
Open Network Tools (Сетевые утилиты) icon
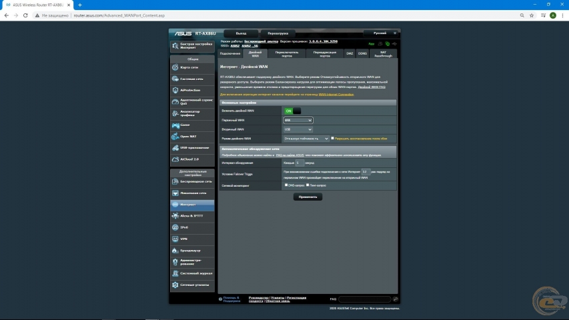tap(175, 285)
